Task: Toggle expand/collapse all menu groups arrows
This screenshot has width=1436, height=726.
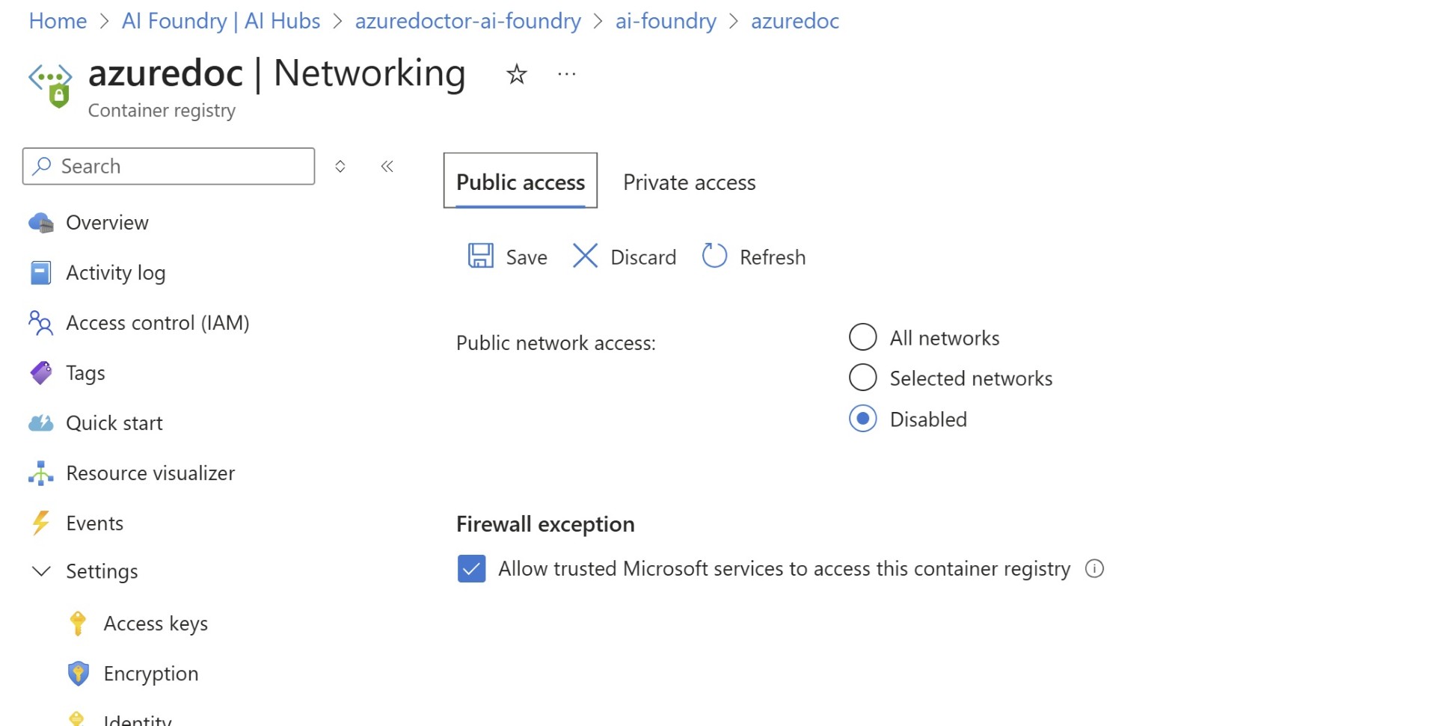Action: (x=340, y=166)
